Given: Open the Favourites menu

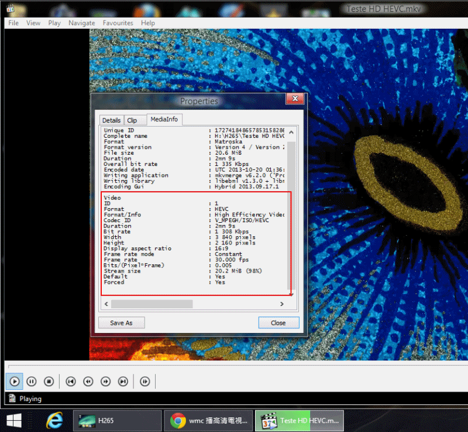Looking at the screenshot, I should [118, 23].
